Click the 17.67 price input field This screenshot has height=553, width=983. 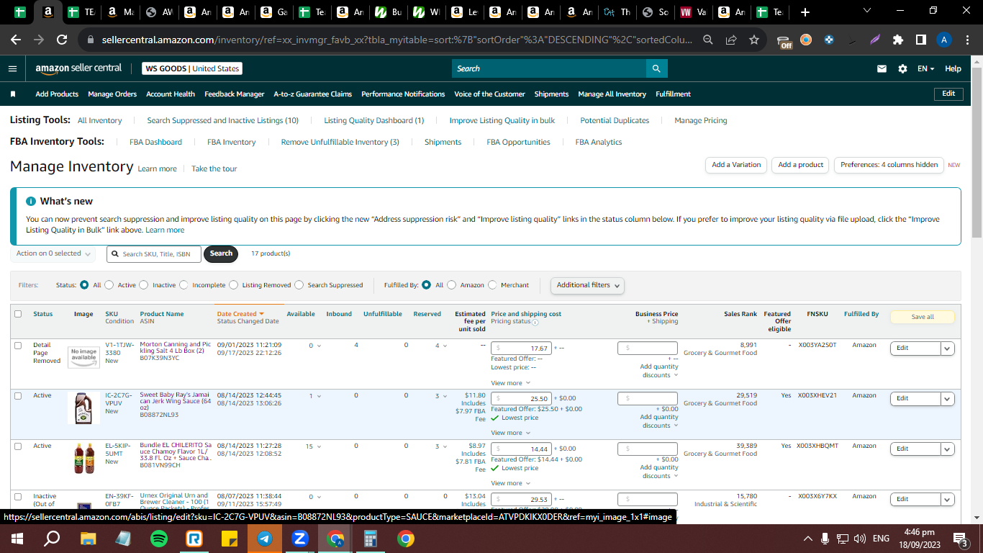click(521, 349)
